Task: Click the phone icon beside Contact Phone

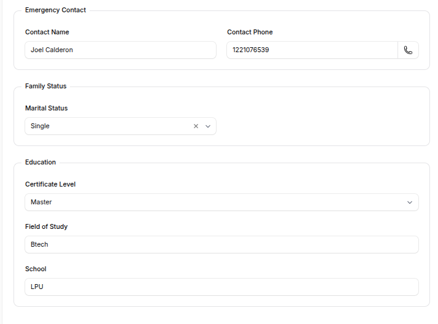Action: [408, 50]
